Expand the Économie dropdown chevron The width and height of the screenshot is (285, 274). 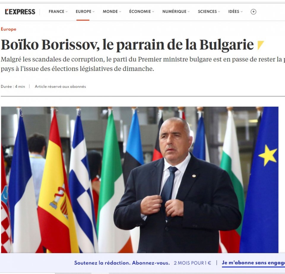153,12
